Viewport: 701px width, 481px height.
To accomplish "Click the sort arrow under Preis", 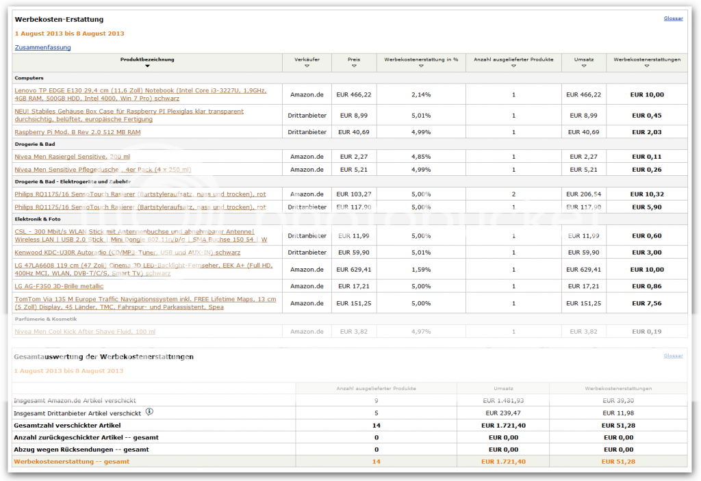I will [x=354, y=66].
